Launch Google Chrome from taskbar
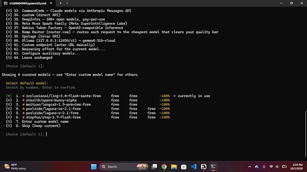The height and width of the screenshot is (172, 307). coord(164,167)
